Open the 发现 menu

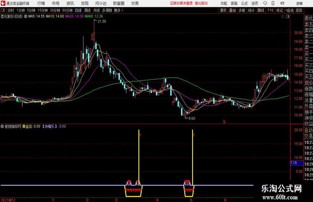(85, 3)
